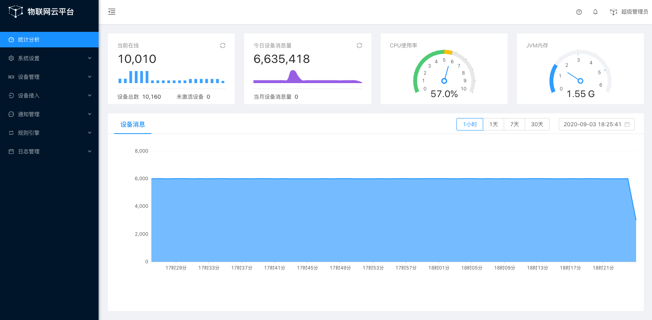Click the 日志管理 calendar icon
The image size is (652, 320).
[11, 151]
